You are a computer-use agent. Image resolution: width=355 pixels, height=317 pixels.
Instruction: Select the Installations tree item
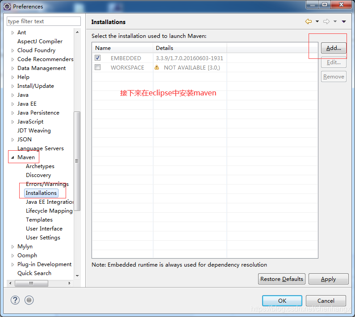tap(41, 193)
